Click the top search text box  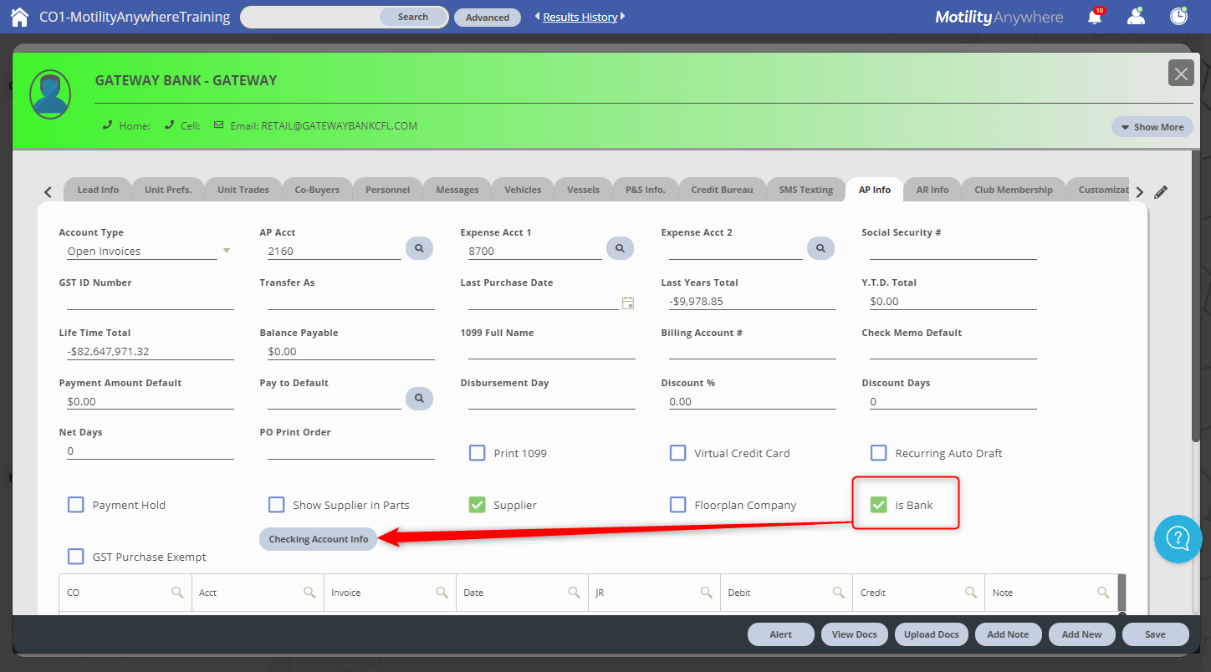click(x=311, y=17)
